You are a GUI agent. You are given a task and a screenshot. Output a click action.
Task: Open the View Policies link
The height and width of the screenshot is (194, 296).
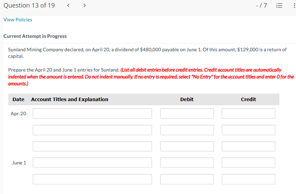[18, 20]
